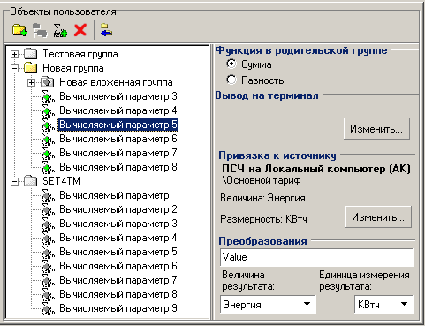Select Вычисляемый параметр 6 label under SET4TM
Image resolution: width=425 pixels, height=326 pixels.
(x=118, y=266)
